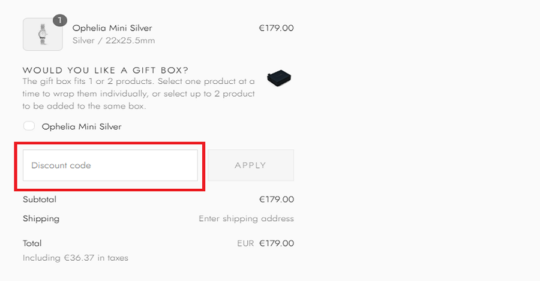Click the Total label
The height and width of the screenshot is (281, 540).
coord(32,243)
